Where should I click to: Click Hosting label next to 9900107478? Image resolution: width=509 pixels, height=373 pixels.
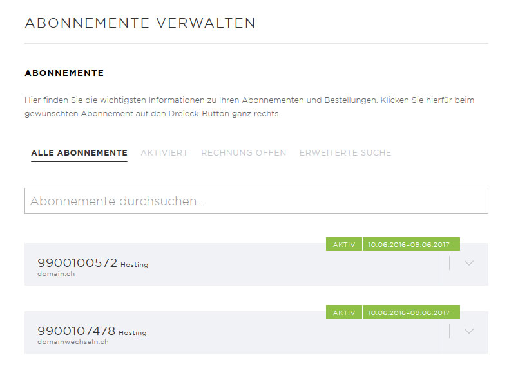133,333
